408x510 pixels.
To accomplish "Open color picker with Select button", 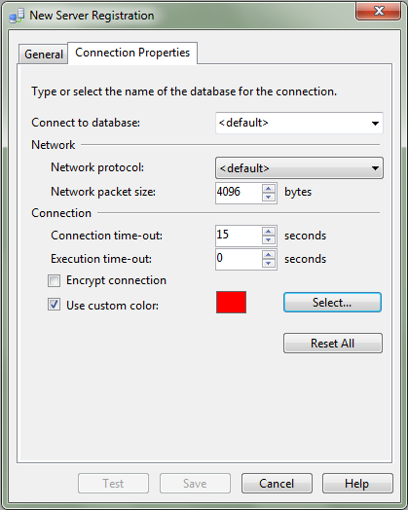I will pyautogui.click(x=332, y=302).
